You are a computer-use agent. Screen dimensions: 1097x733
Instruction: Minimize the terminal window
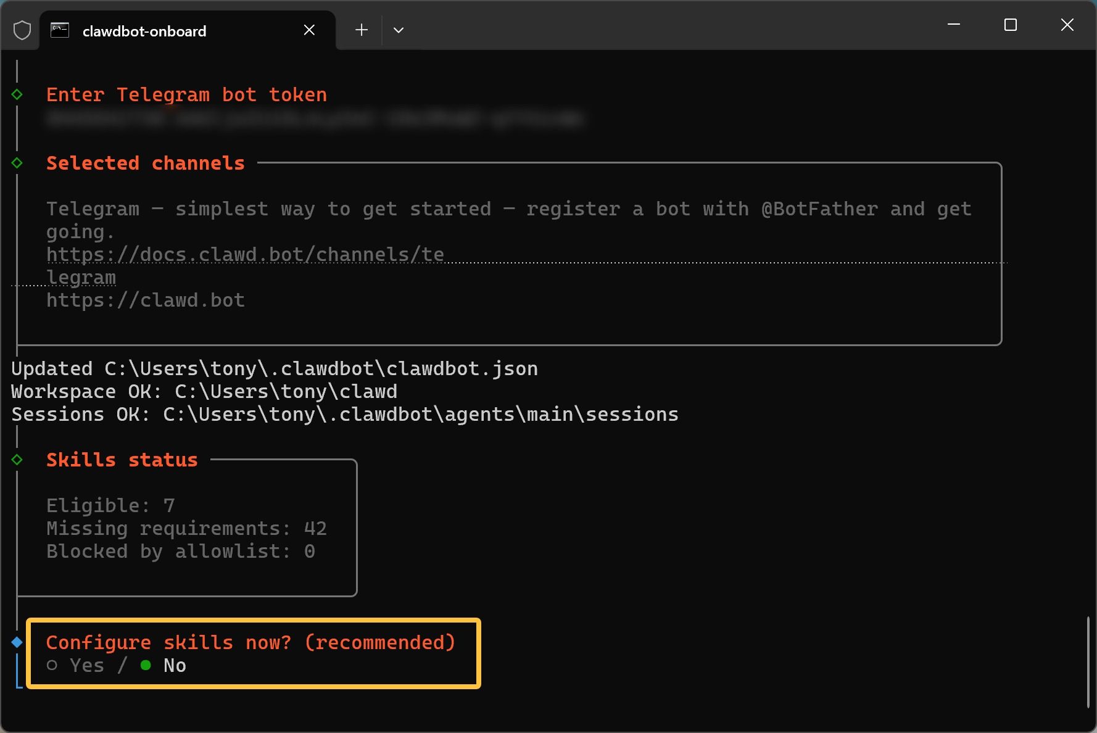(x=954, y=25)
